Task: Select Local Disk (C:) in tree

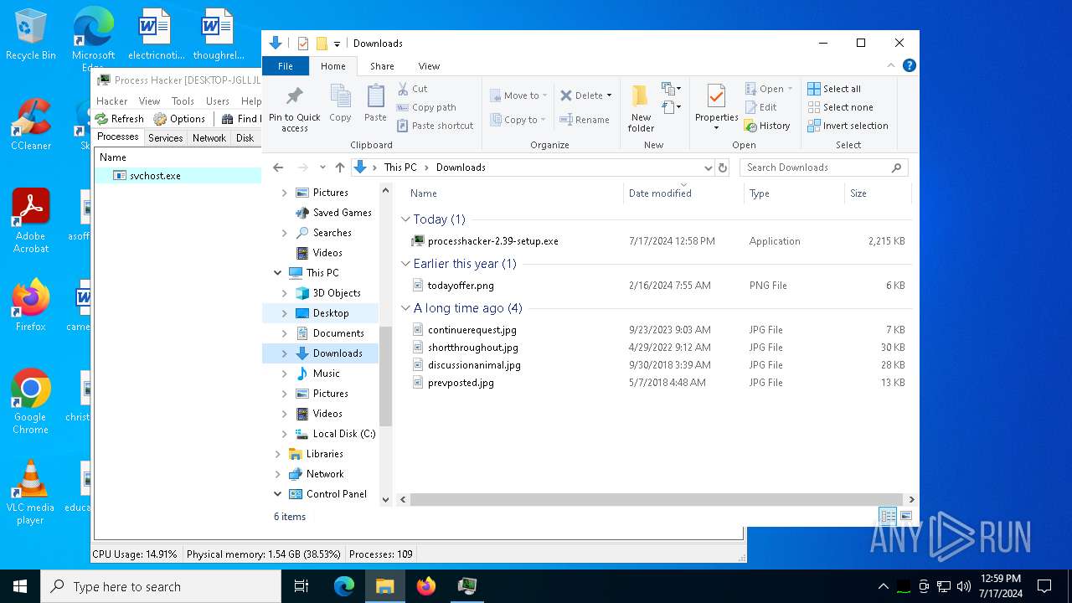Action: pos(343,434)
